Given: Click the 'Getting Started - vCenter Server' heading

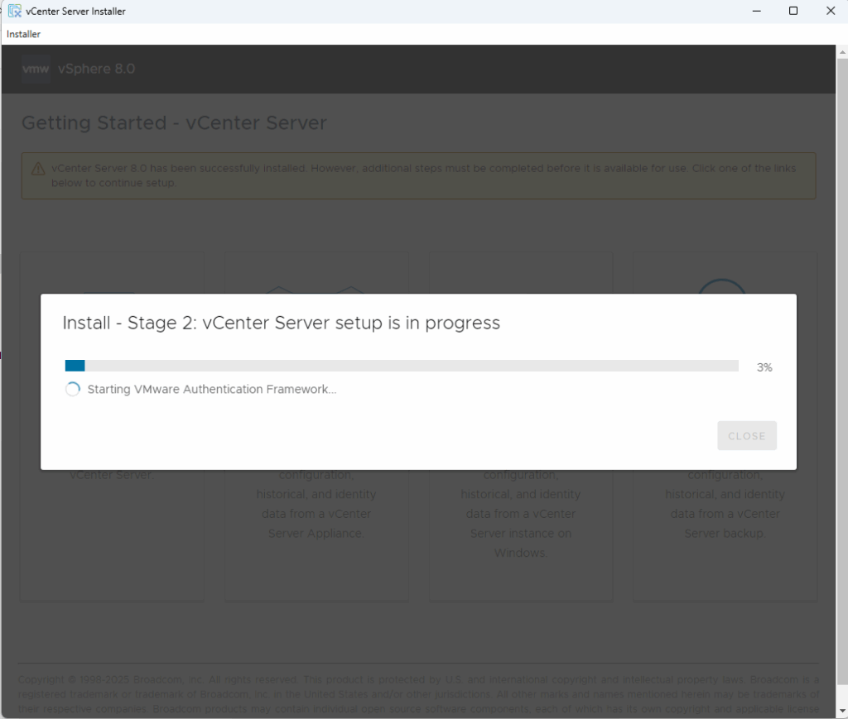Looking at the screenshot, I should click(174, 122).
